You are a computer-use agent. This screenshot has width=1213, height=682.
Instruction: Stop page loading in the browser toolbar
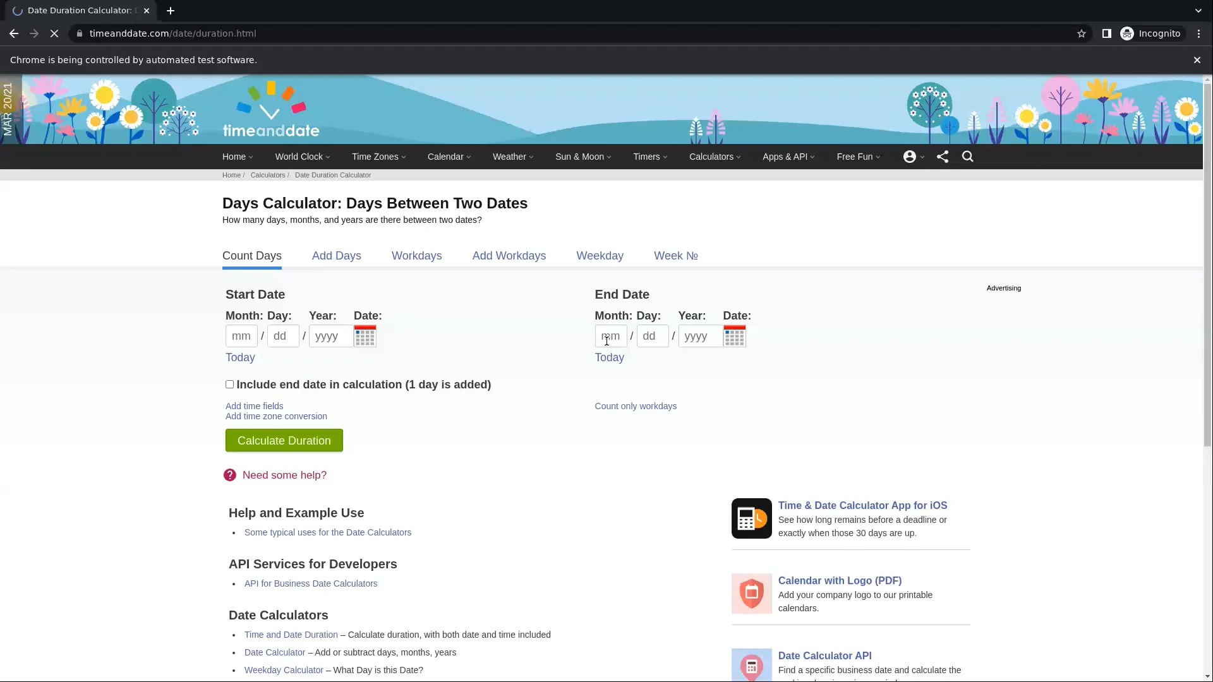54,33
